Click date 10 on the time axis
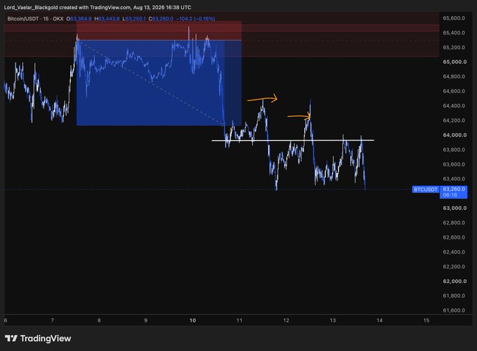 192,320
